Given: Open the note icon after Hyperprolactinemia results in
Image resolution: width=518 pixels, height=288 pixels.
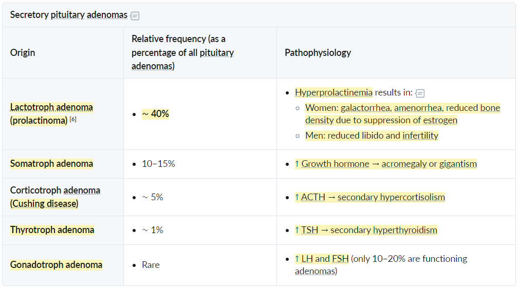Looking at the screenshot, I should (419, 93).
